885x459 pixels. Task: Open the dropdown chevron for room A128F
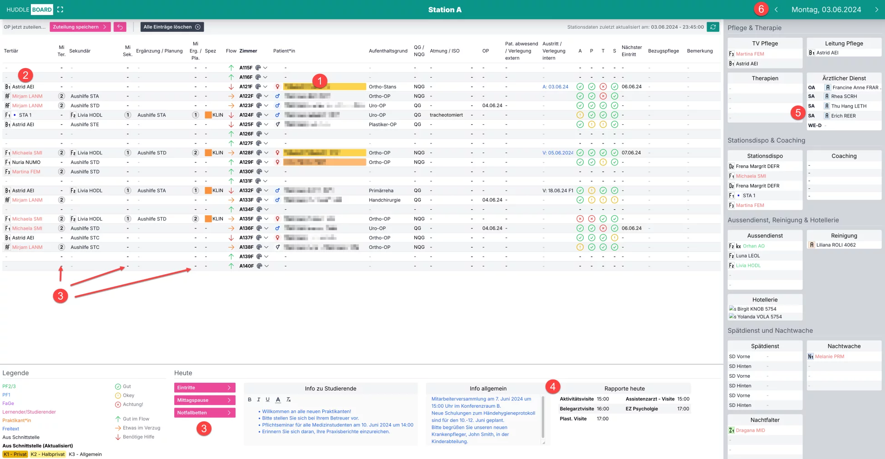coord(266,153)
